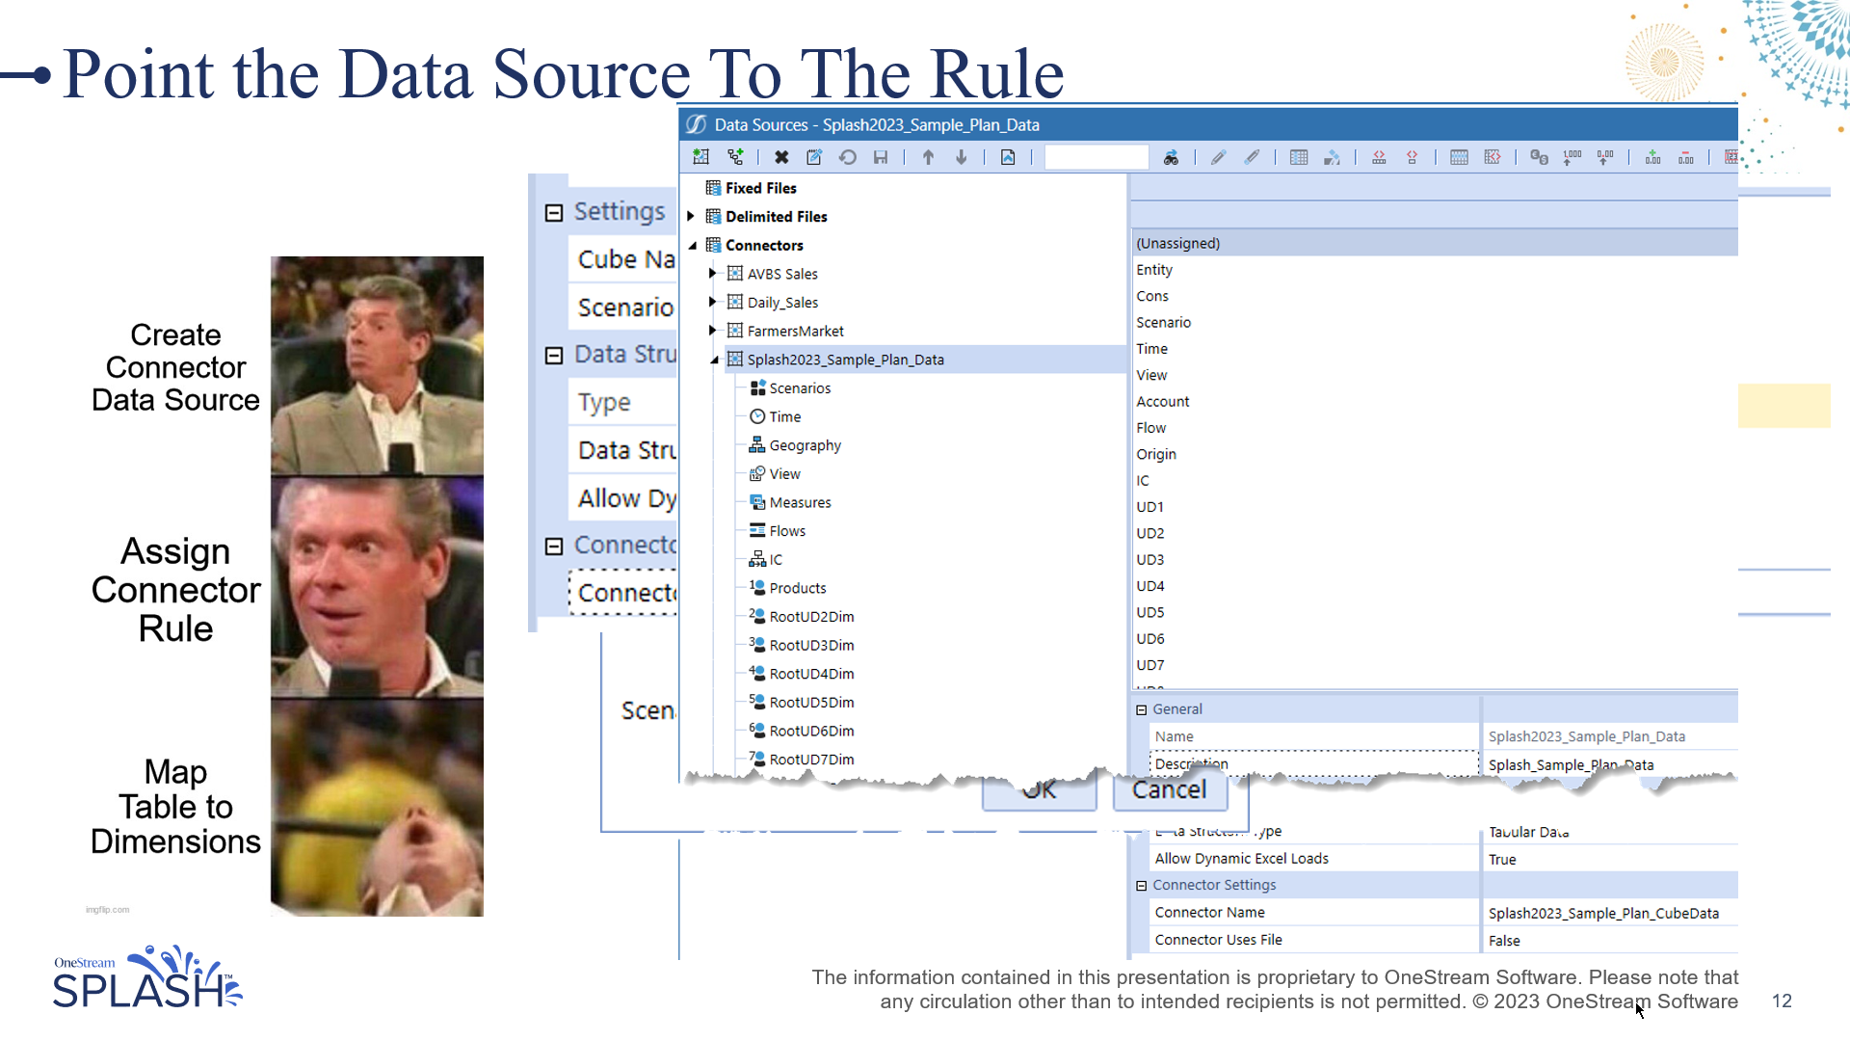1850x1041 pixels.
Task: Select the Time source dimension
Action: 784,416
